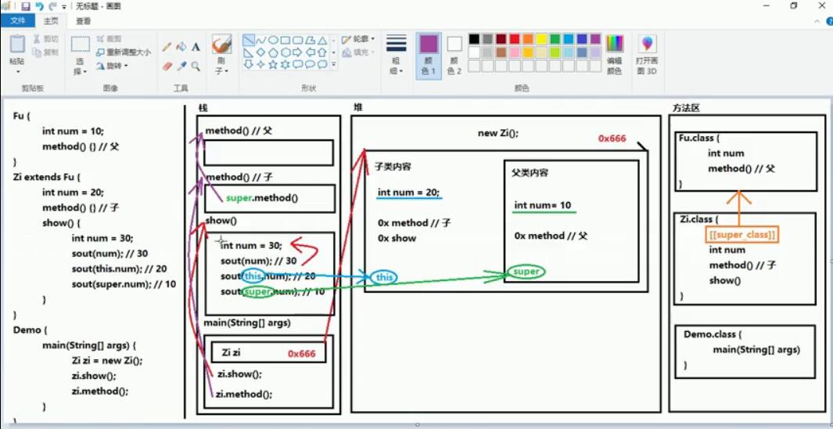833x429 pixels.
Task: Pick the lime color swatch
Action: pyautogui.click(x=555, y=52)
